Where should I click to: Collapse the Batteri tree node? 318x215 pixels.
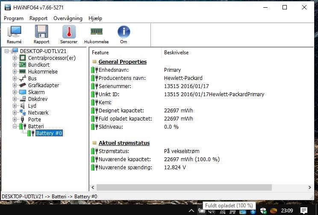[15, 126]
